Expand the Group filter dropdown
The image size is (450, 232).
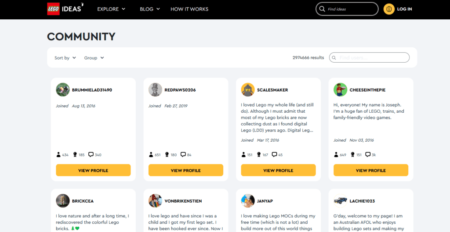[94, 58]
